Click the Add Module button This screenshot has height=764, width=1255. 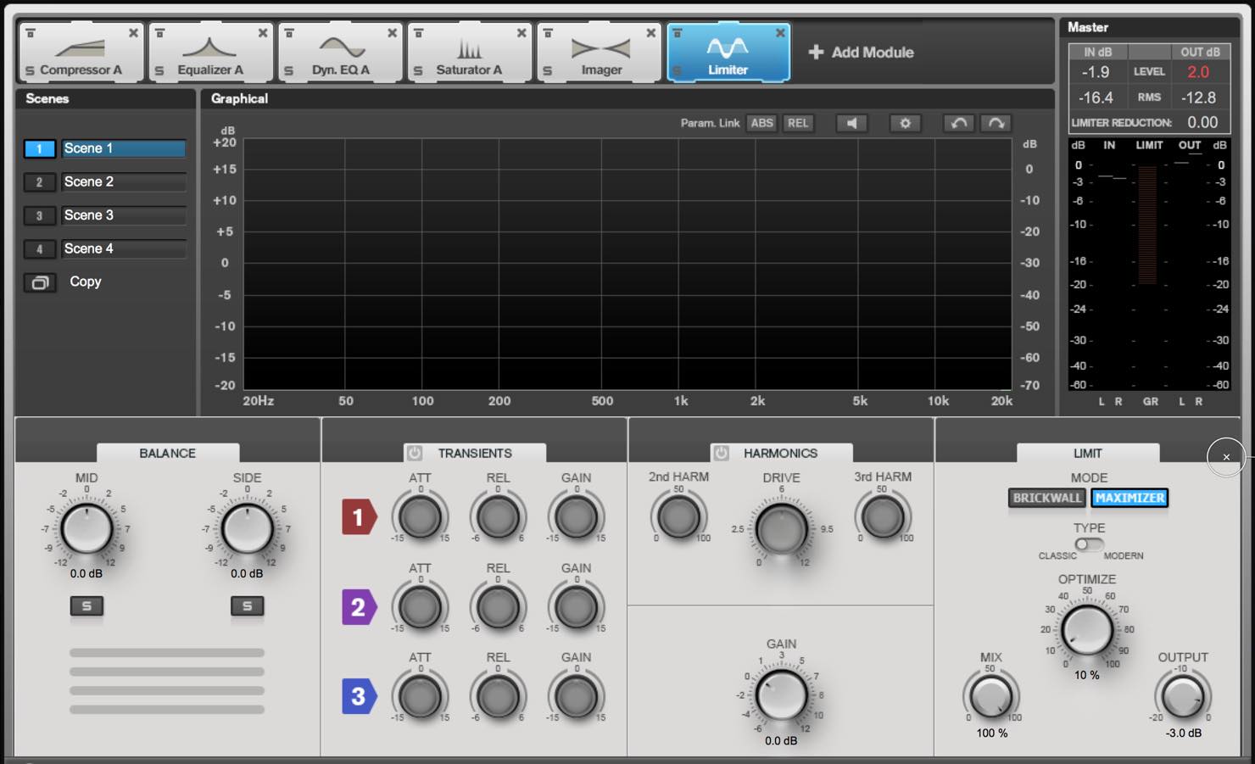pos(861,53)
